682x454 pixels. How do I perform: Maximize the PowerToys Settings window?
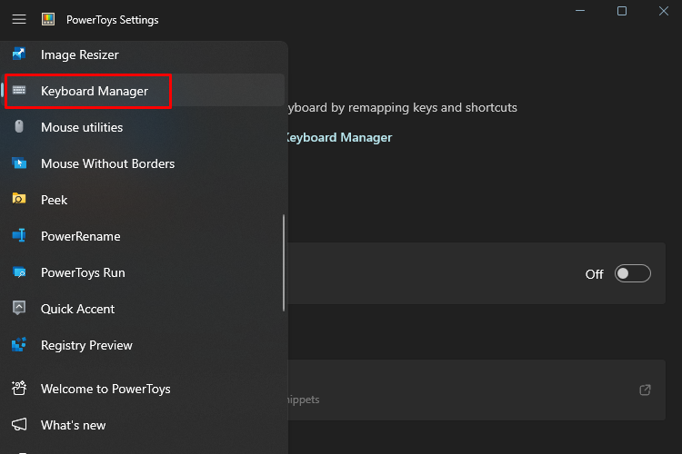[x=622, y=11]
